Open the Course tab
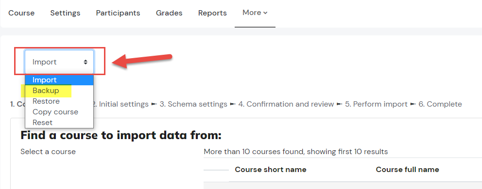The width and height of the screenshot is (482, 189). coord(21,13)
